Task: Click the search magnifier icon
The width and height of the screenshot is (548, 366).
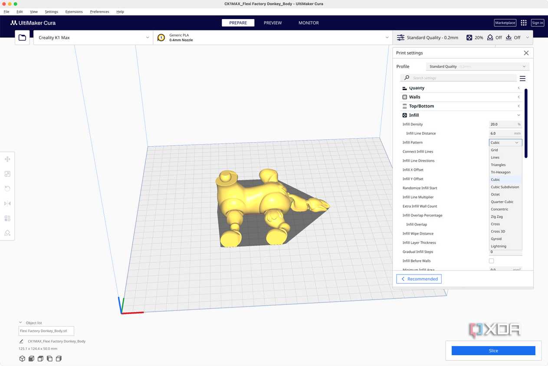Action: (x=407, y=78)
